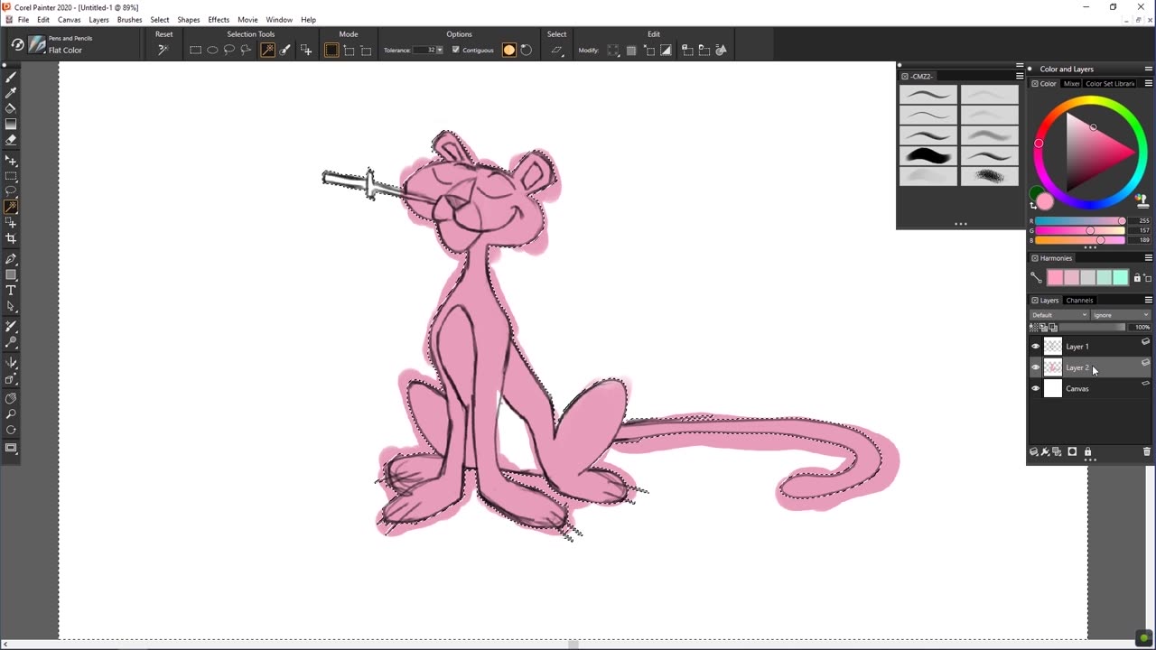Screen dimensions: 1156x650
Task: Toggle the harmonies lock icon
Action: (x=1137, y=277)
